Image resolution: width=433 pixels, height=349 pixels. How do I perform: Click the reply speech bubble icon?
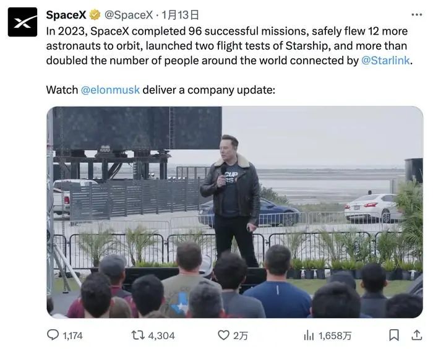pyautogui.click(x=54, y=335)
